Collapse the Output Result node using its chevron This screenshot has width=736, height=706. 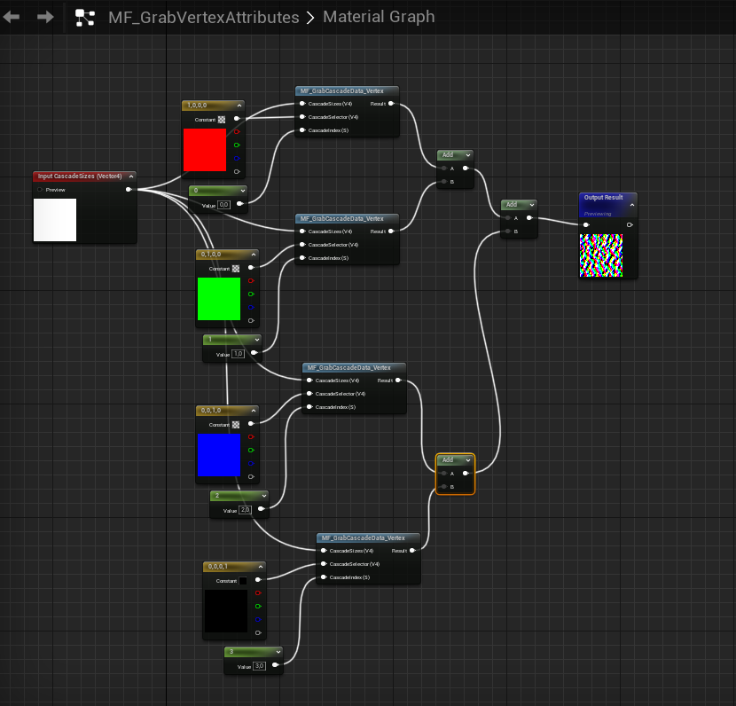pos(631,205)
